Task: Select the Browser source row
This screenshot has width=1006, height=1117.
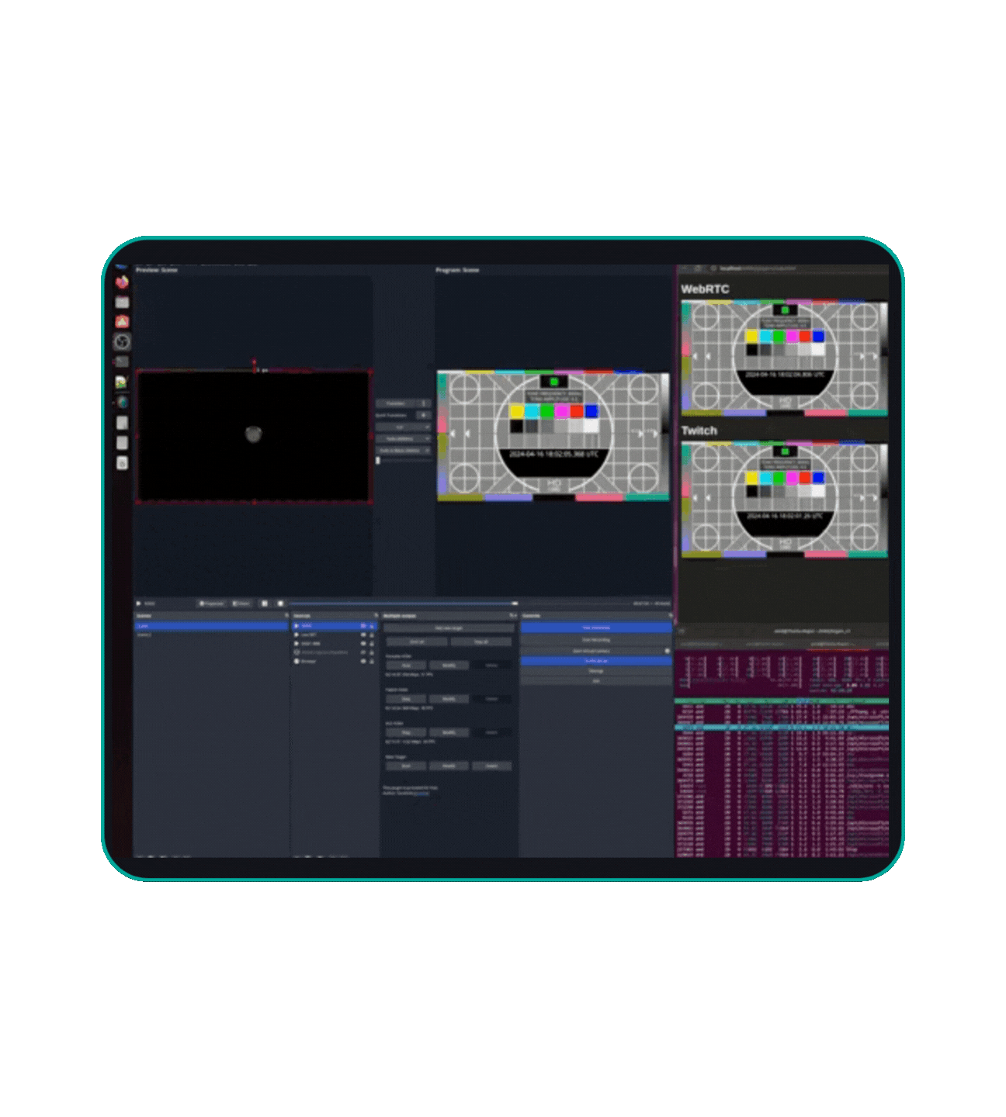Action: click(334, 661)
